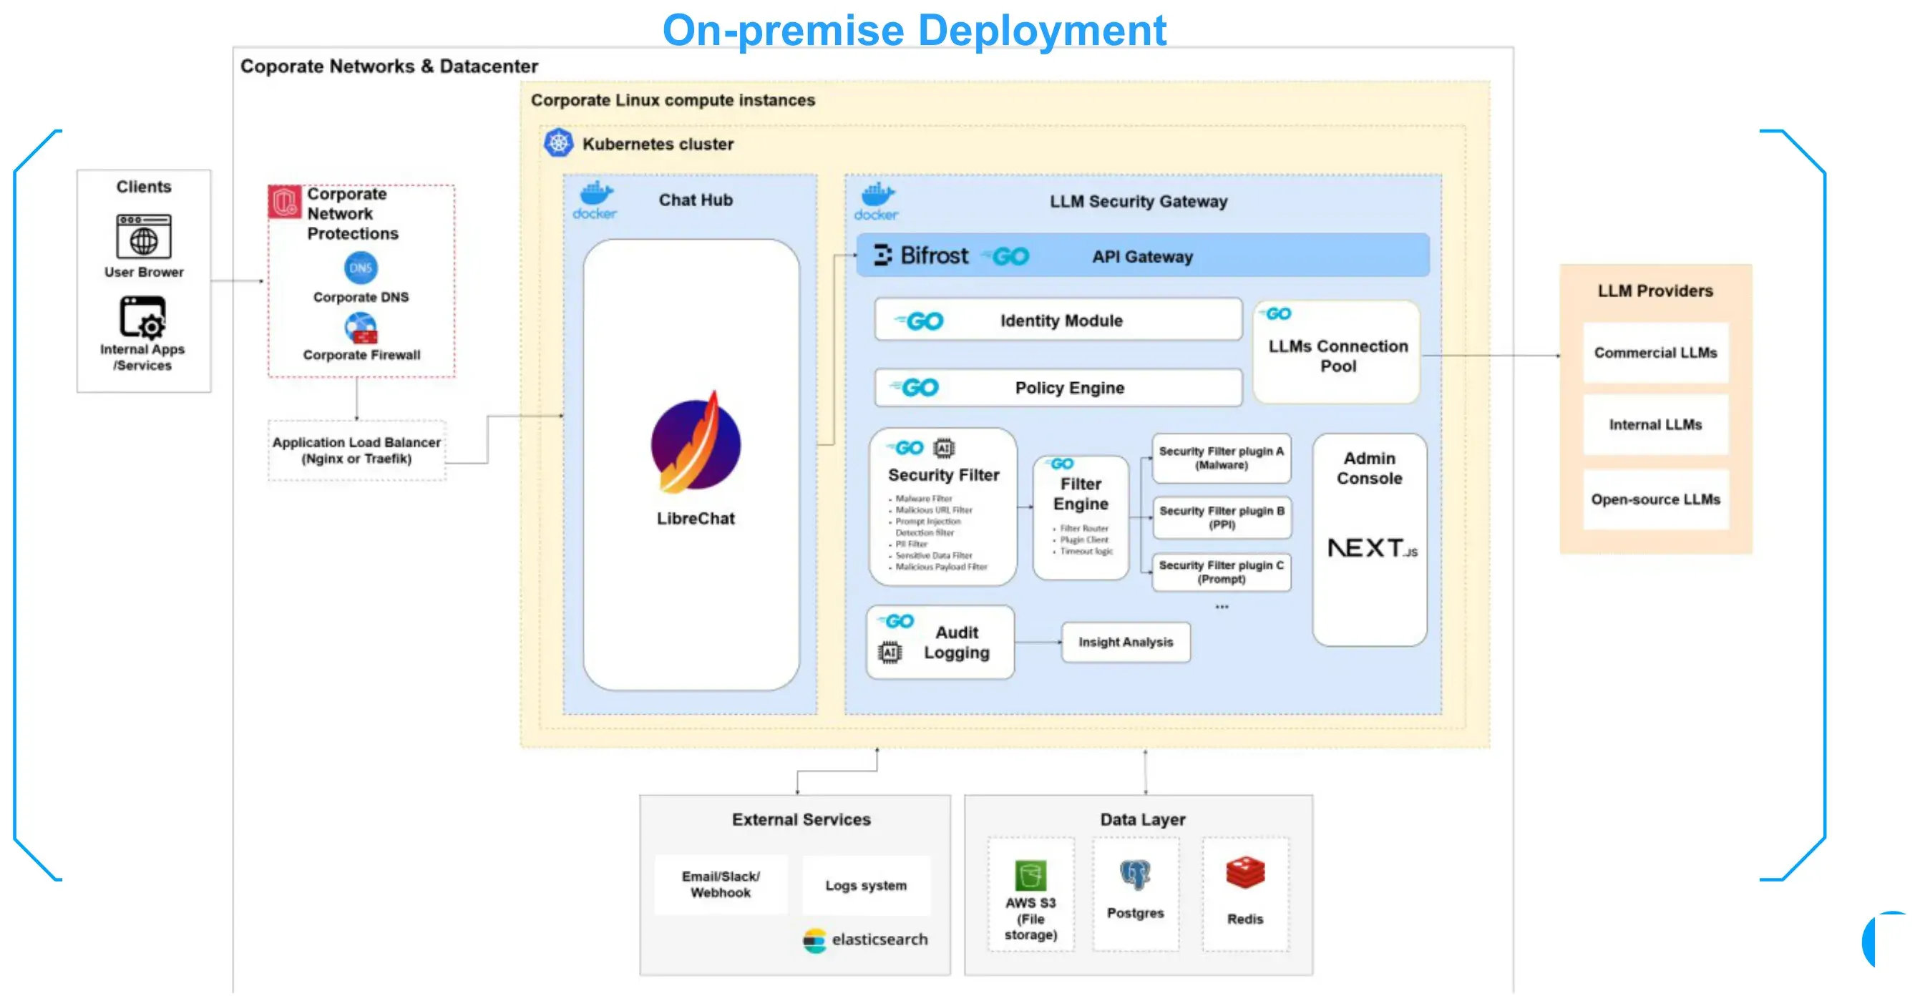Click the Insight Analysis box
Viewport: 1920px width, 1006px height.
1126,642
